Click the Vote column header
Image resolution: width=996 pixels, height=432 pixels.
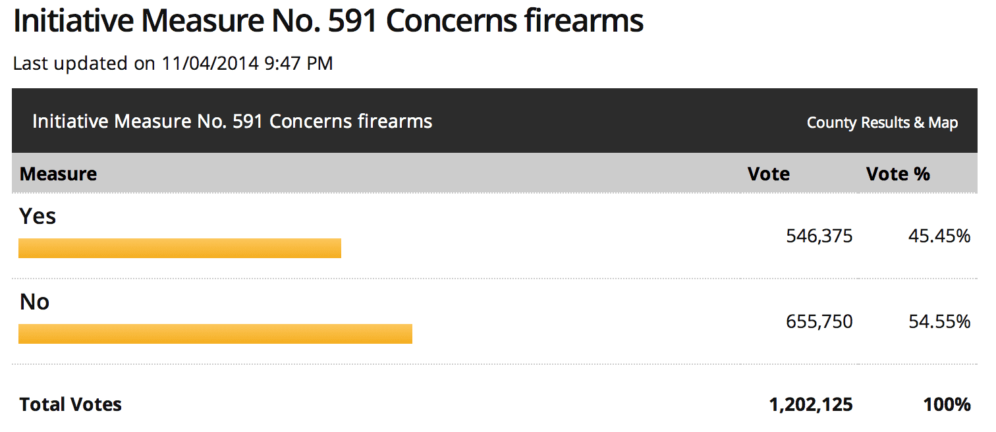click(768, 174)
